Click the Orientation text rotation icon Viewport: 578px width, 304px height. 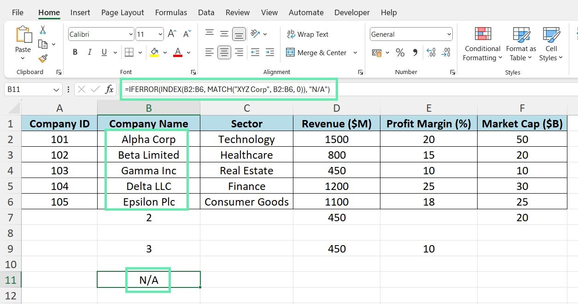tap(255, 34)
